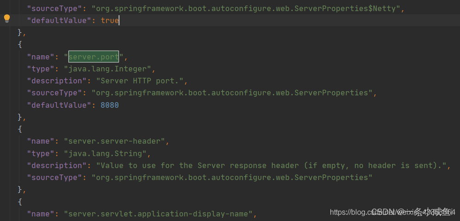The width and height of the screenshot is (460, 221).
Task: Click the yellow lightbulb intention icon
Action: click(7, 19)
